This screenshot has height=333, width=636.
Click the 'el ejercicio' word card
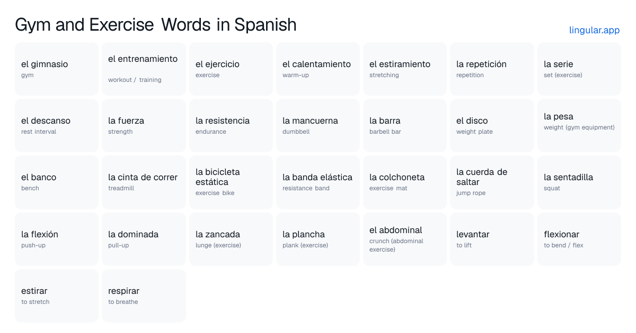231,69
